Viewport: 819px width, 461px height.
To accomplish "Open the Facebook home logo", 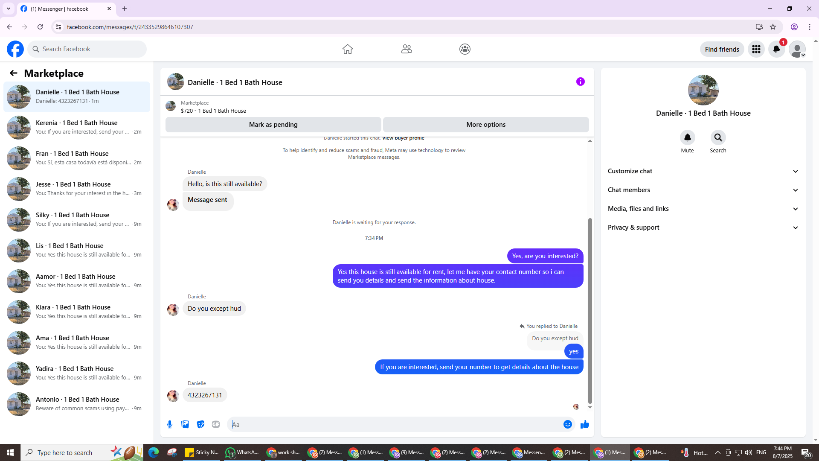I will pos(15,49).
